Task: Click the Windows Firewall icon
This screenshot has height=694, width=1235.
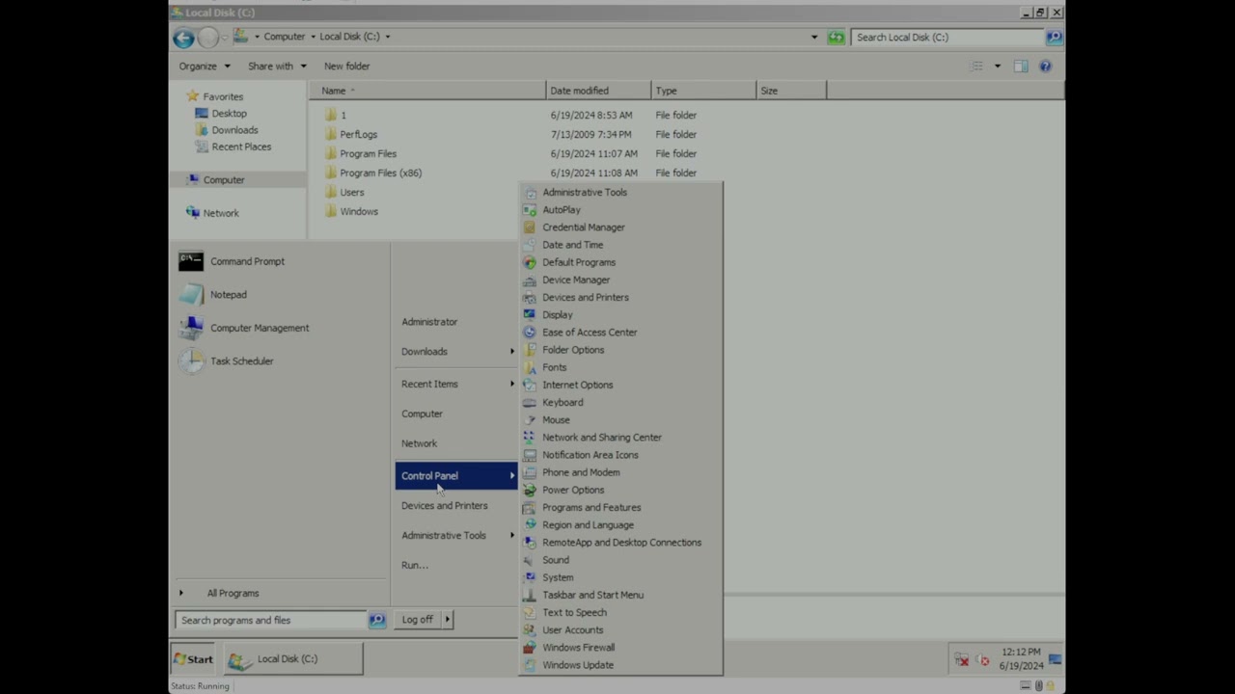Action: 530,647
